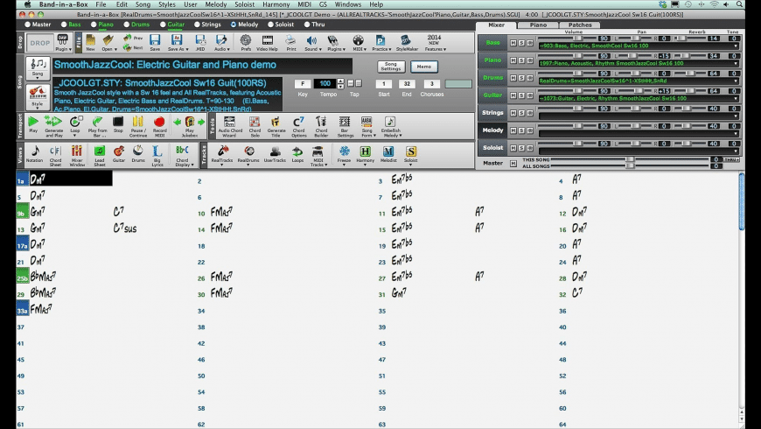
Task: Open the Melody menu in menu bar
Action: click(215, 4)
